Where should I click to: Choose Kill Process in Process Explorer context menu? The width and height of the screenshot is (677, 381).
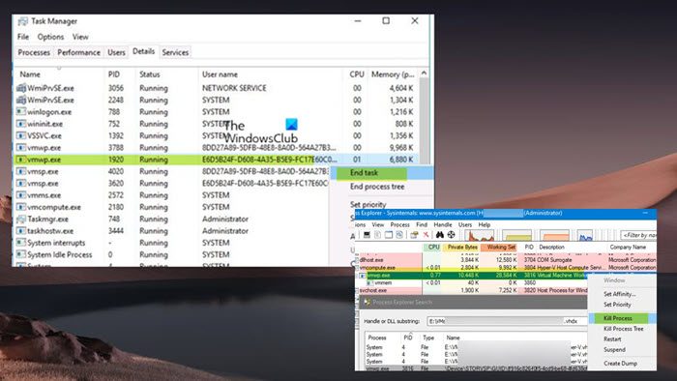(622, 318)
